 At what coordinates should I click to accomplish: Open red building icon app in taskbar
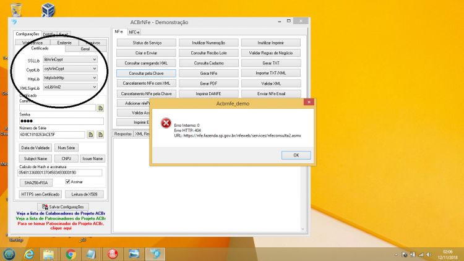click(113, 254)
